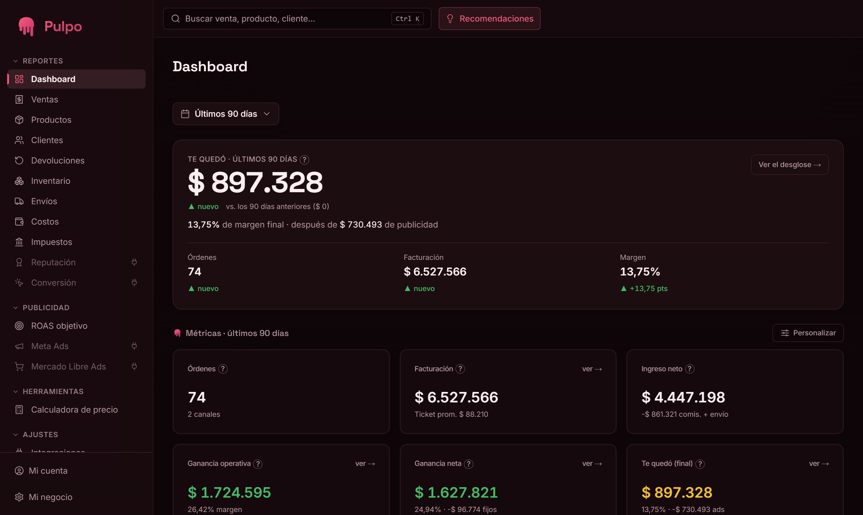
Task: Click the Conversión cursor-click icon
Action: pyautogui.click(x=19, y=282)
